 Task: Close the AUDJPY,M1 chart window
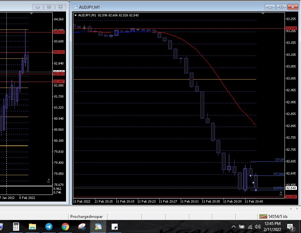click(x=293, y=7)
